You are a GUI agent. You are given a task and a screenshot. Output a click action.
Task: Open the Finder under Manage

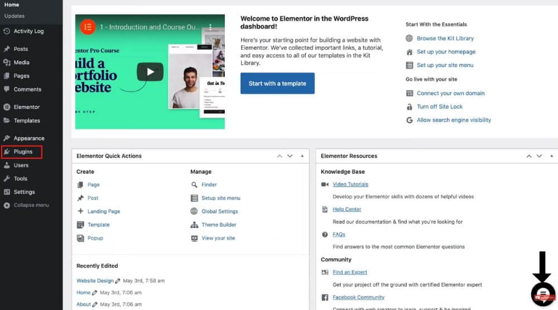coord(209,185)
